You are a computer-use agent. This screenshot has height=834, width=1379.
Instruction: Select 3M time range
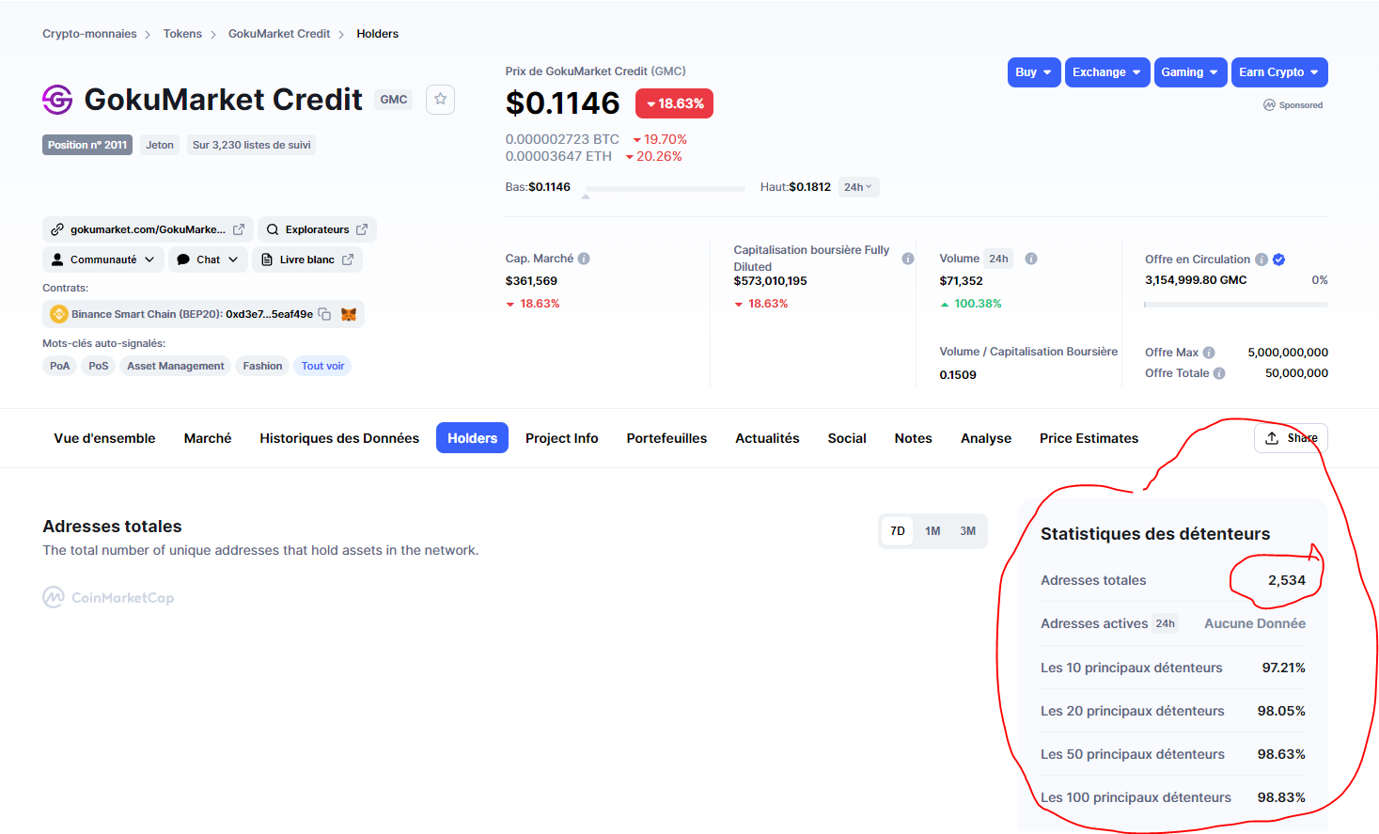967,531
